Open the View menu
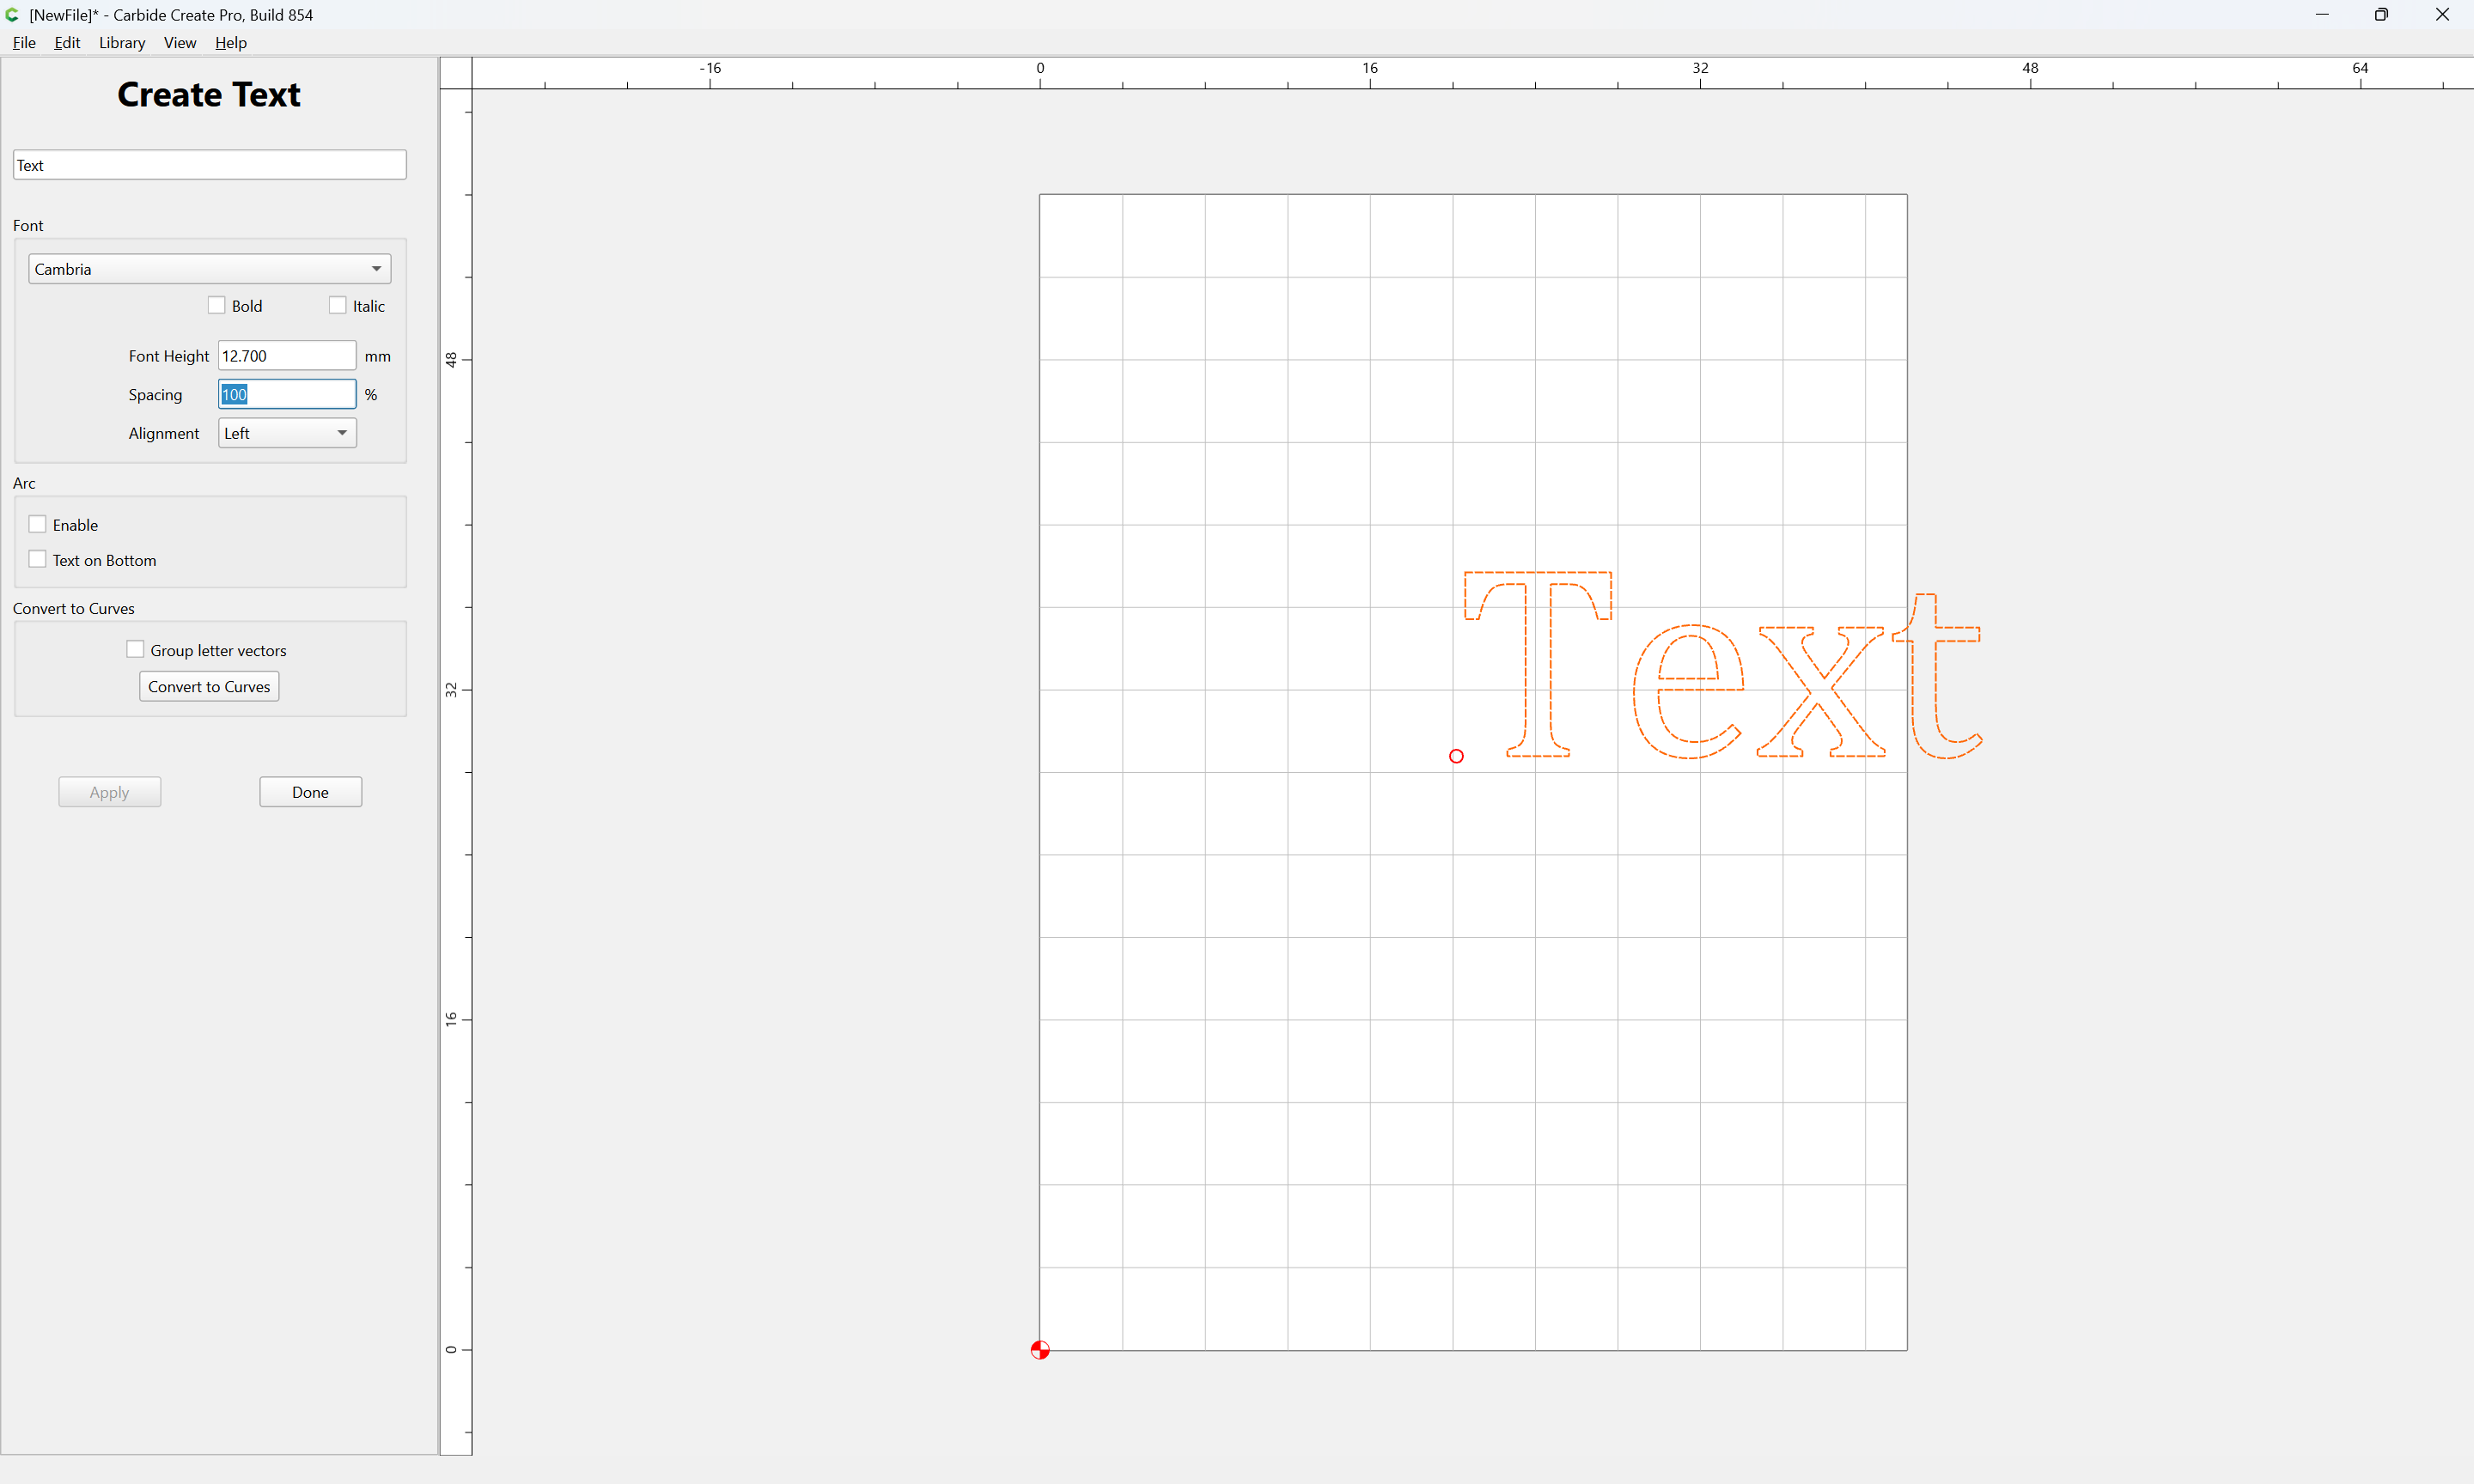 coord(180,42)
